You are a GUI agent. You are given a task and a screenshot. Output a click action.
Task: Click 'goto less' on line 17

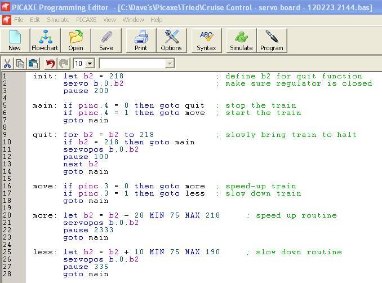[182, 193]
